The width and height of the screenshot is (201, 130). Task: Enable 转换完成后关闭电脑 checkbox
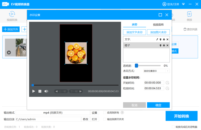pyautogui.click(x=173, y=127)
